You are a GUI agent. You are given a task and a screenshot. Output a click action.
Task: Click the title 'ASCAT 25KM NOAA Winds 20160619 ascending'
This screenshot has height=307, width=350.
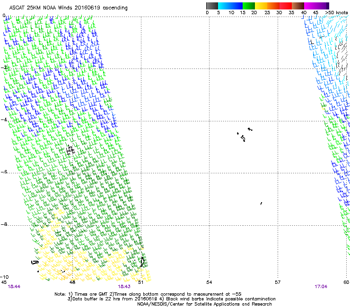[x=68, y=8]
